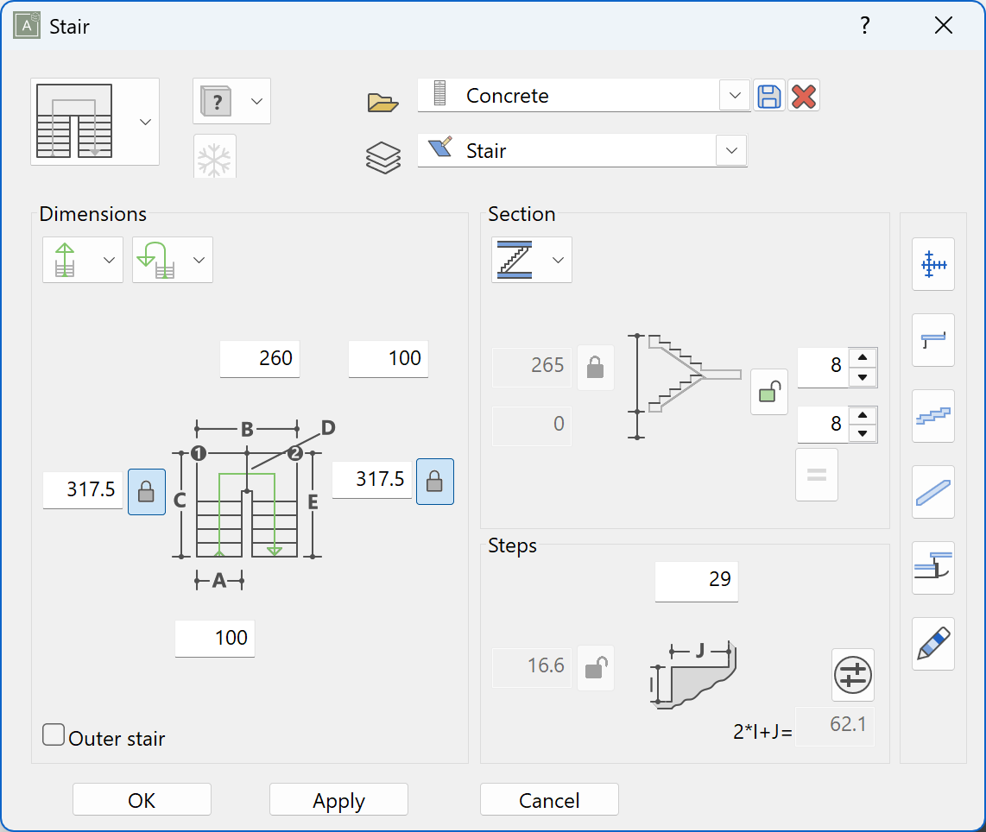Select the landing slab tool
Screen dimensions: 986x832
pos(933,340)
